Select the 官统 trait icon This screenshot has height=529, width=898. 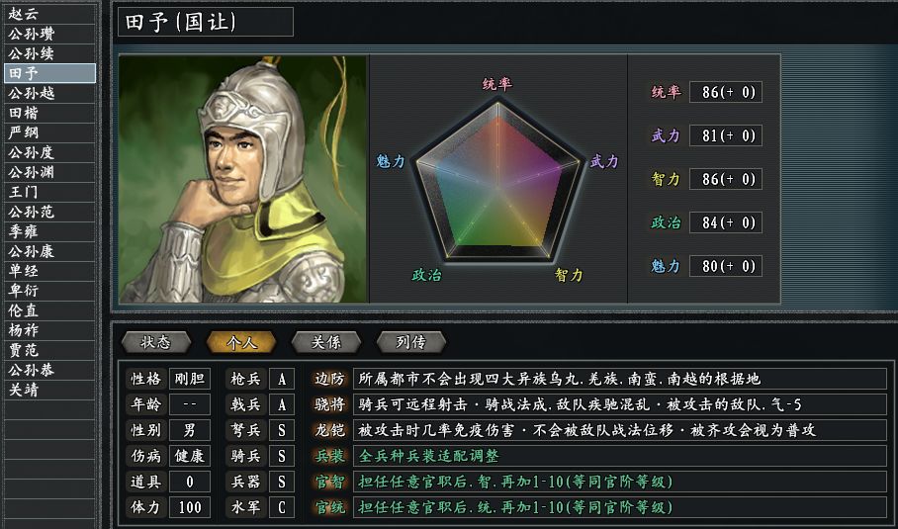330,507
